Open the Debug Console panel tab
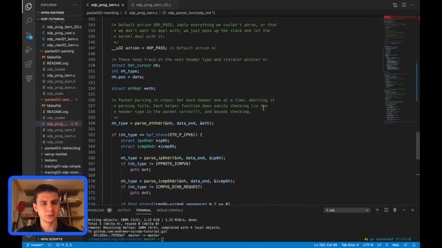This screenshot has width=442, height=248. pyautogui.click(x=170, y=210)
